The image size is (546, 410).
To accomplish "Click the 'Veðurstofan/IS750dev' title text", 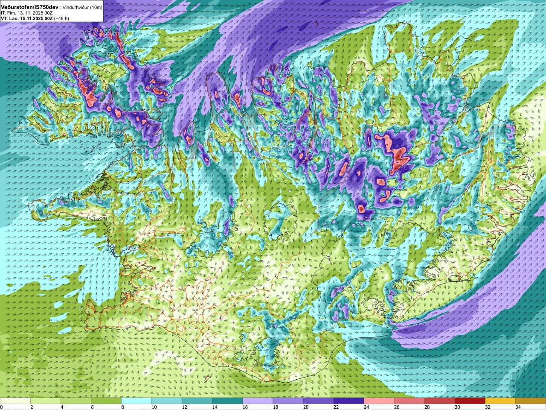I will (x=30, y=7).
